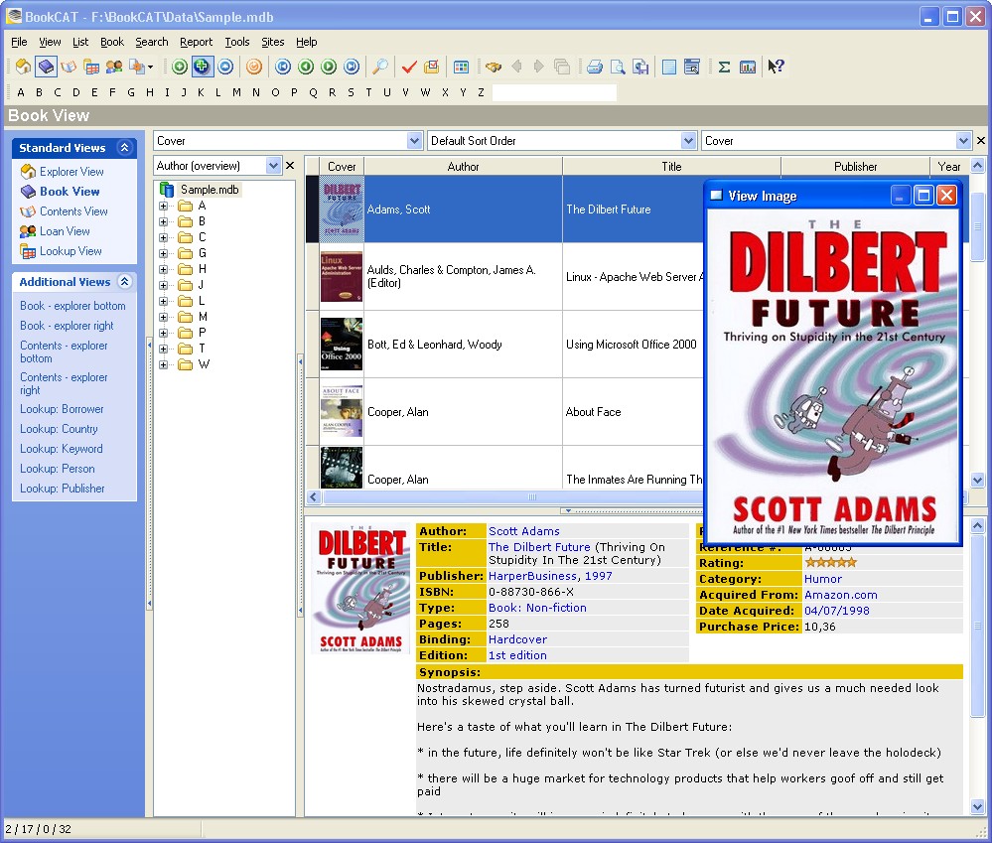Open the Author (overview) dropdown
Viewport: 992px width, 843px height.
pos(273,166)
